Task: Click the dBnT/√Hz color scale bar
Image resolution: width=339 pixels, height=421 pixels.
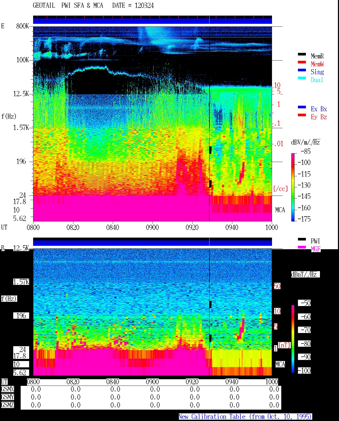Action: coord(293,339)
